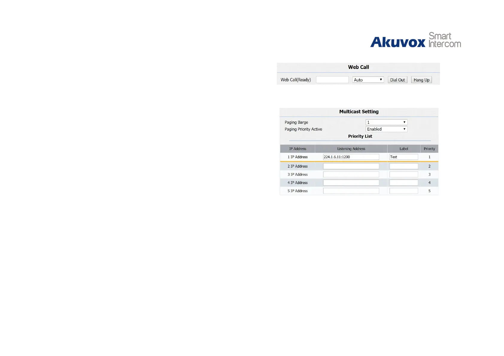504x356 pixels.
Task: Click the Listening Address column header
Action: [351, 149]
